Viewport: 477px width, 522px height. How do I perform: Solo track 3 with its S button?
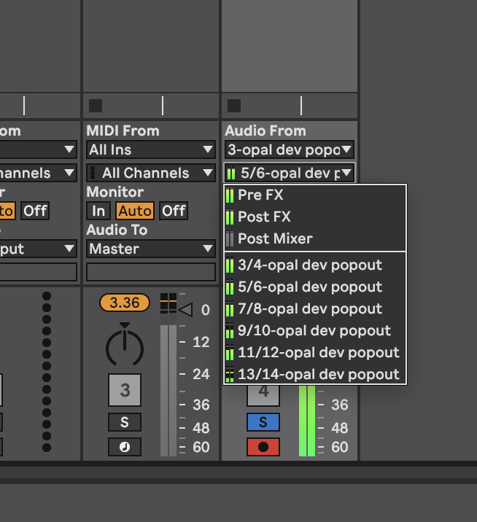point(125,422)
